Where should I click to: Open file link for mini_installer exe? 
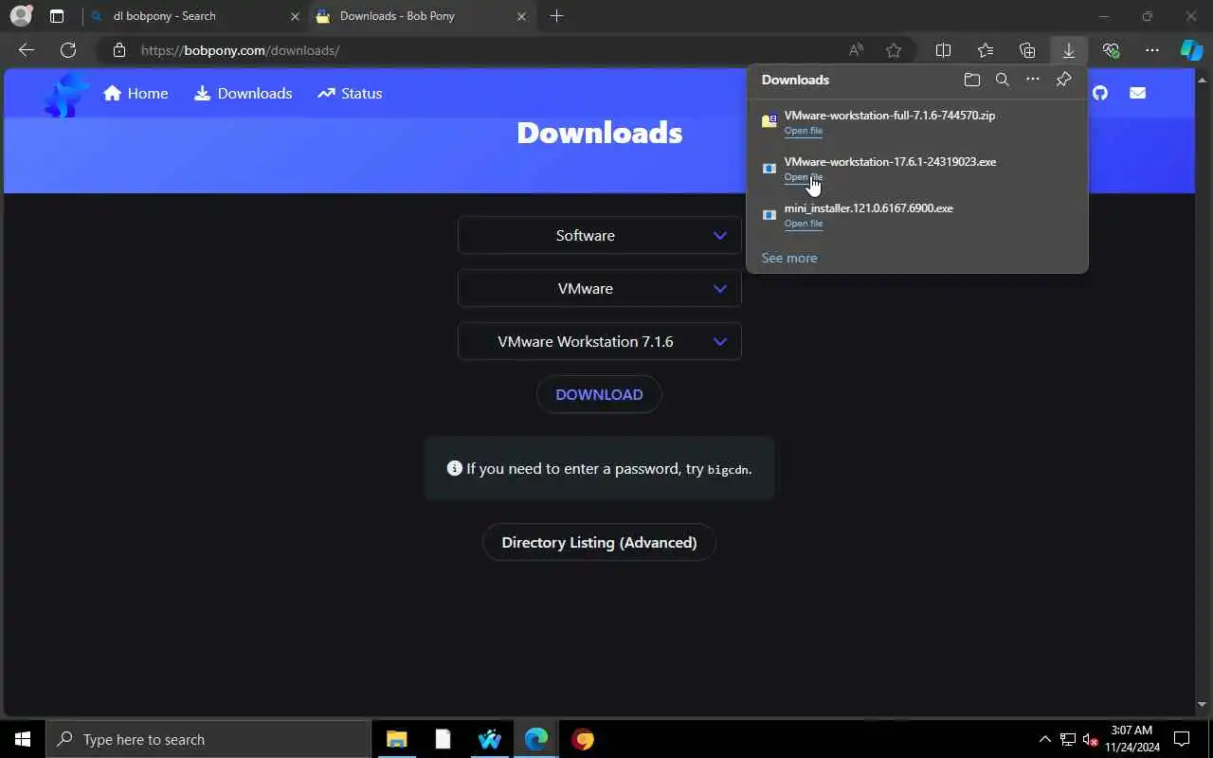click(803, 224)
